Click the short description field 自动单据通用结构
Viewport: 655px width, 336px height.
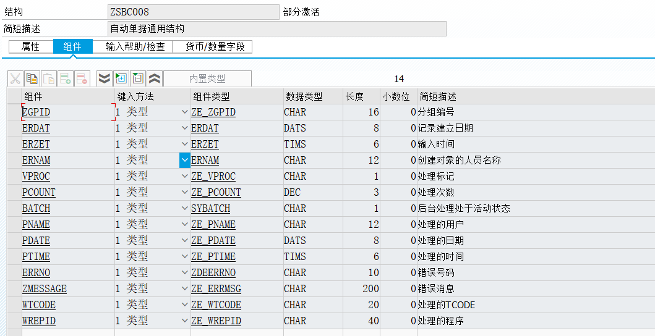click(x=277, y=29)
